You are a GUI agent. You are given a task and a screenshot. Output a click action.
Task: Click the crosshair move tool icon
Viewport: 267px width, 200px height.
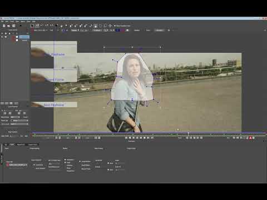click(110, 26)
